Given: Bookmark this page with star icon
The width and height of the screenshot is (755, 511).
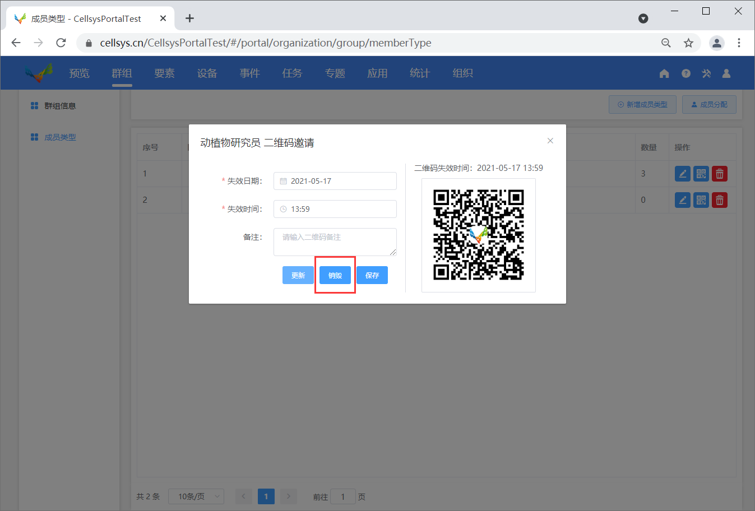Looking at the screenshot, I should point(688,43).
